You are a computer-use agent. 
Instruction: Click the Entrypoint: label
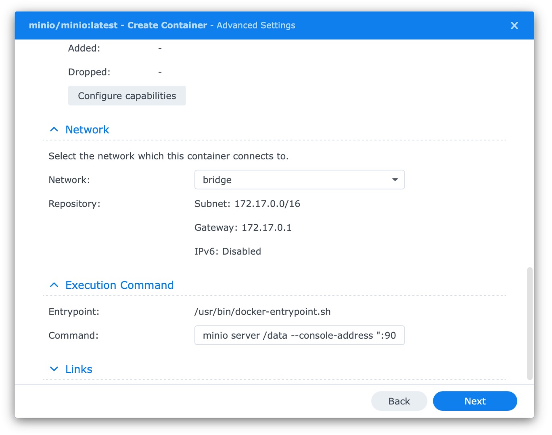click(74, 312)
